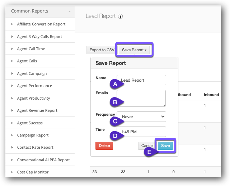Click the blue Save button

pos(165,146)
